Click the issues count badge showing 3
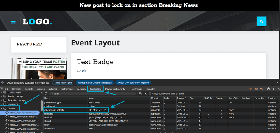 pos(261,89)
